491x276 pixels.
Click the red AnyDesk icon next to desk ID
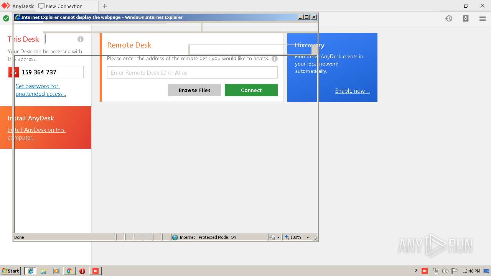coord(14,72)
